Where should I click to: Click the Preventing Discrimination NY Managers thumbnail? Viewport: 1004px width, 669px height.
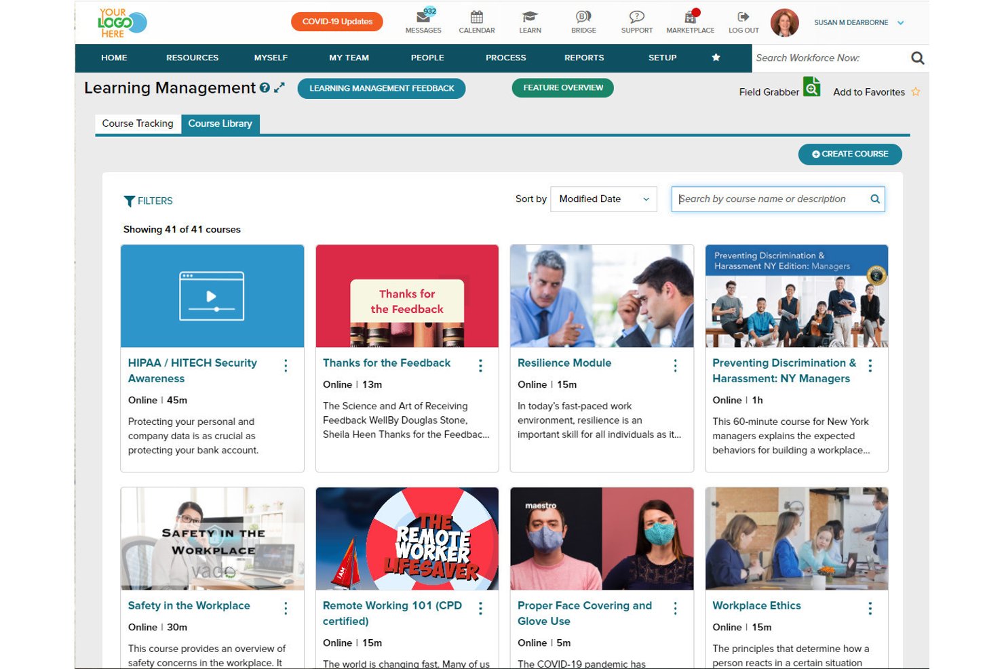tap(796, 296)
